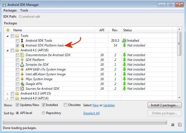This screenshot has width=186, height=133.
Task: Toggle the Updates/New filter checkbox
Action: pyautogui.click(x=17, y=105)
